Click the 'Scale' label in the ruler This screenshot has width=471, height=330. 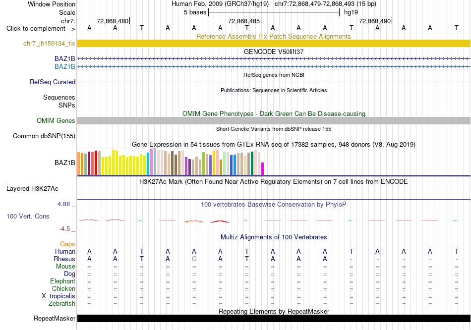click(67, 12)
